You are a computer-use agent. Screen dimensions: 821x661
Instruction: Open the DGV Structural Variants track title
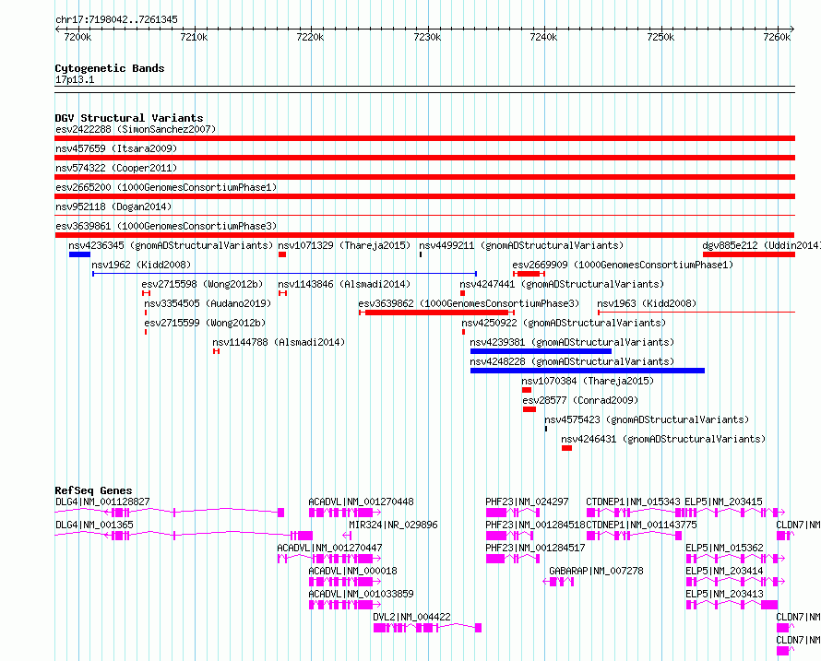point(129,118)
